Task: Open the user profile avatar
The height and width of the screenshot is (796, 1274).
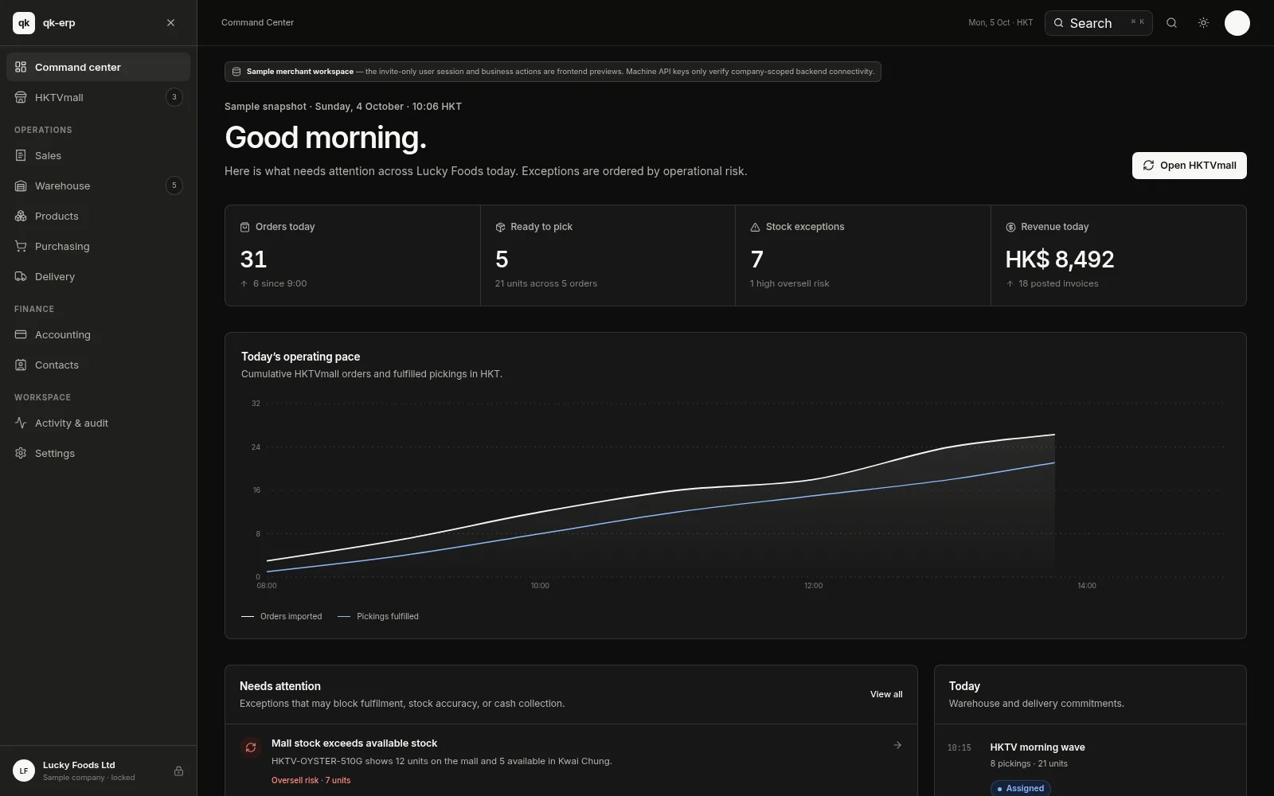Action: [x=1237, y=23]
